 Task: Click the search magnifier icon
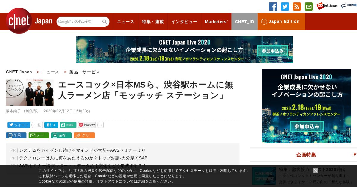pyautogui.click(x=105, y=22)
